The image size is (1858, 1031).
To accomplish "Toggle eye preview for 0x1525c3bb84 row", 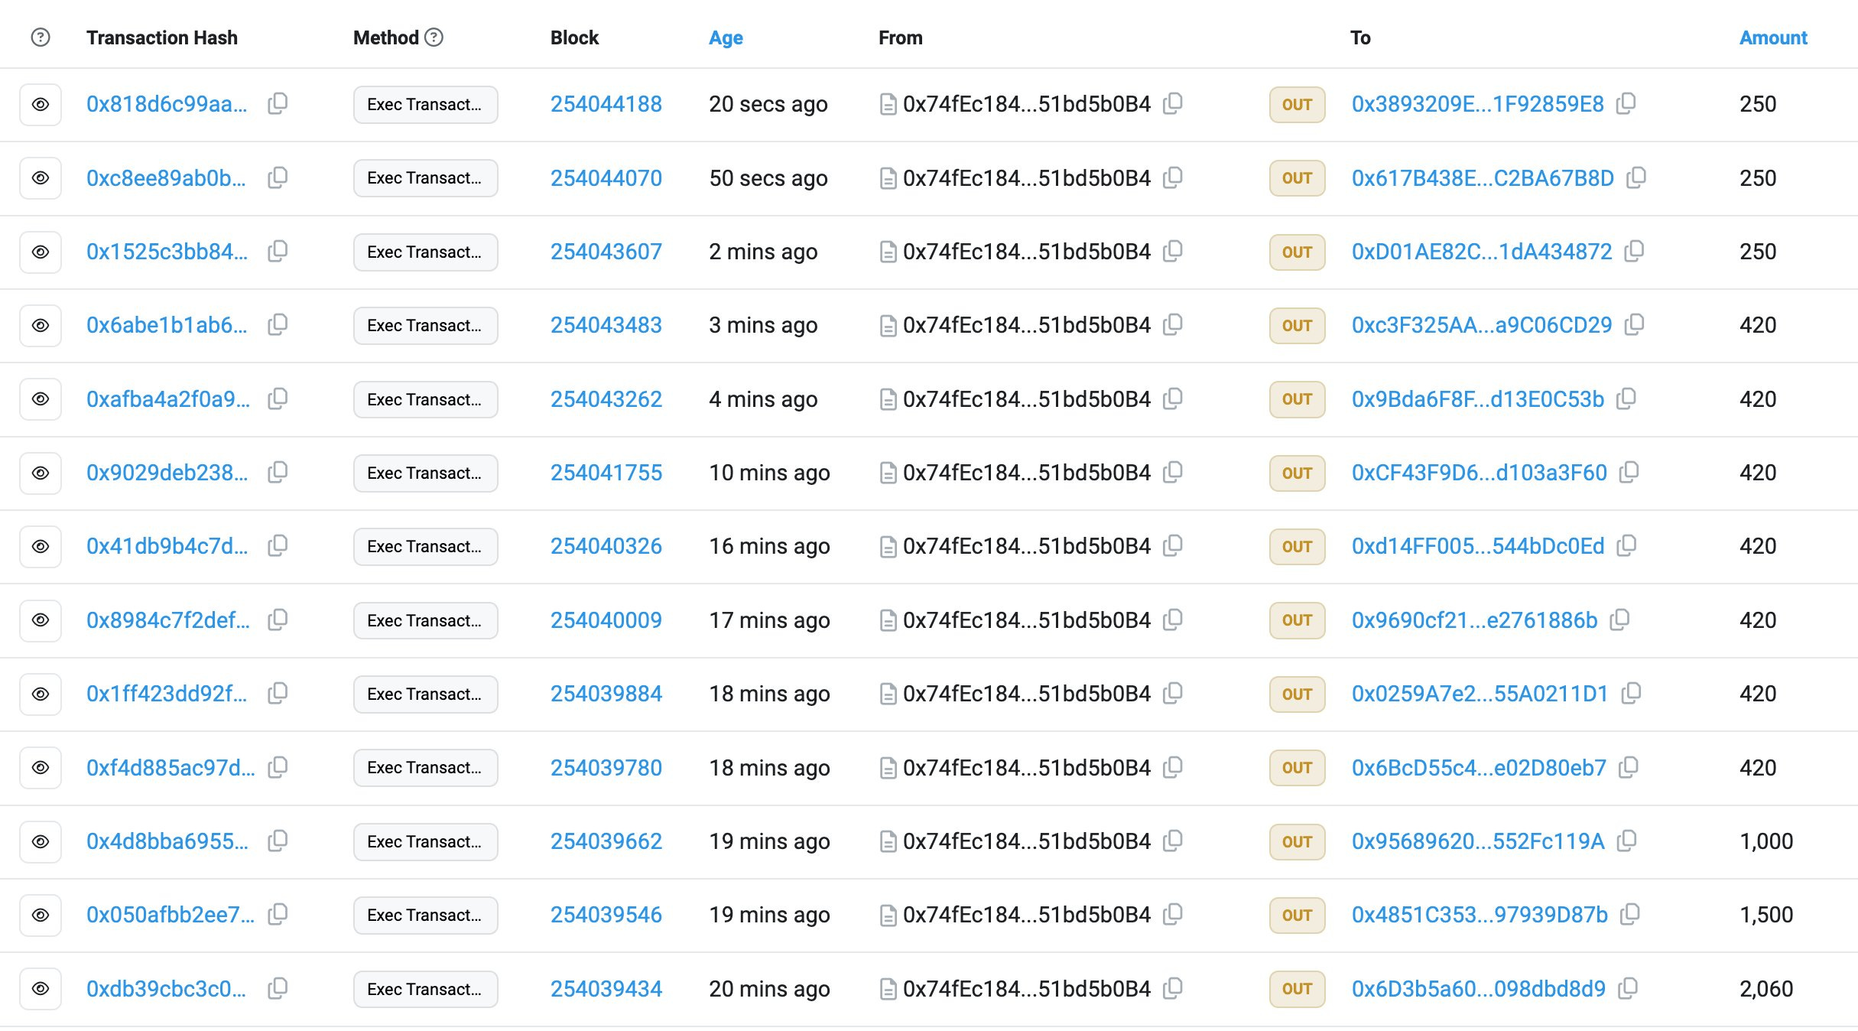I will (41, 252).
